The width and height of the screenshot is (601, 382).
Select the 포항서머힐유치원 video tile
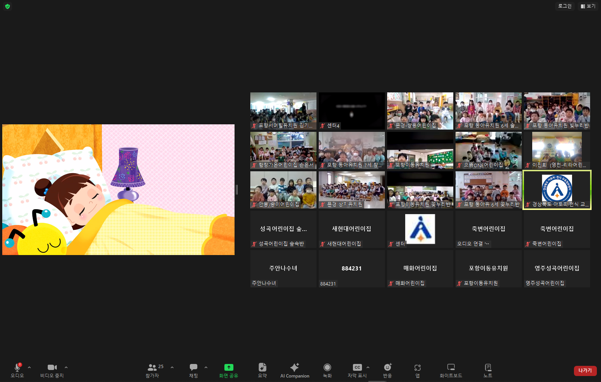pos(283,111)
